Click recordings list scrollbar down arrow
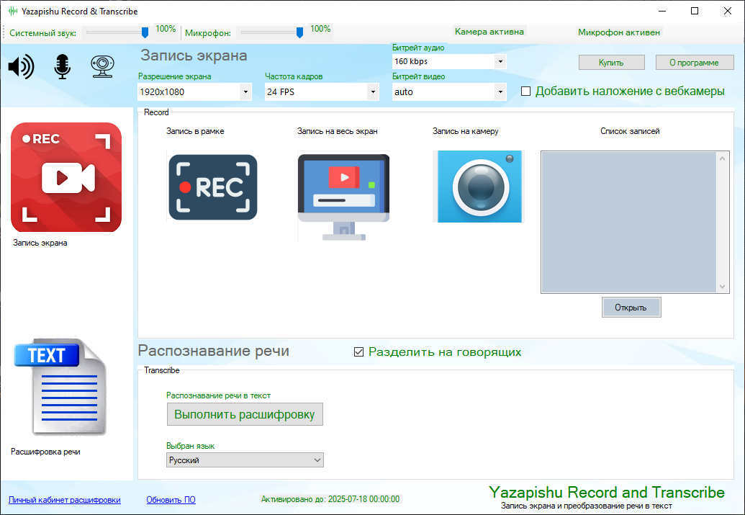The height and width of the screenshot is (515, 745). pos(722,287)
